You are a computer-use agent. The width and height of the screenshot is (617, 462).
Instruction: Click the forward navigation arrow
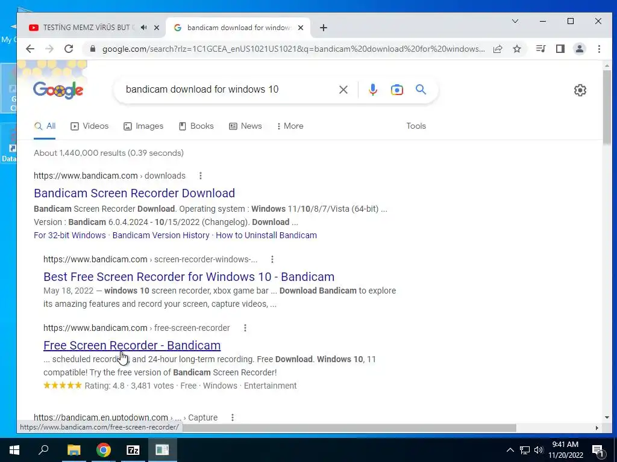coord(49,49)
